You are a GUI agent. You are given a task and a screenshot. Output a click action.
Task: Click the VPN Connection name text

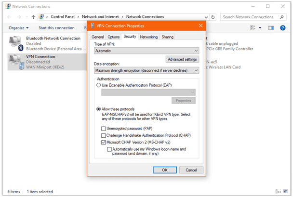[x=40, y=56]
